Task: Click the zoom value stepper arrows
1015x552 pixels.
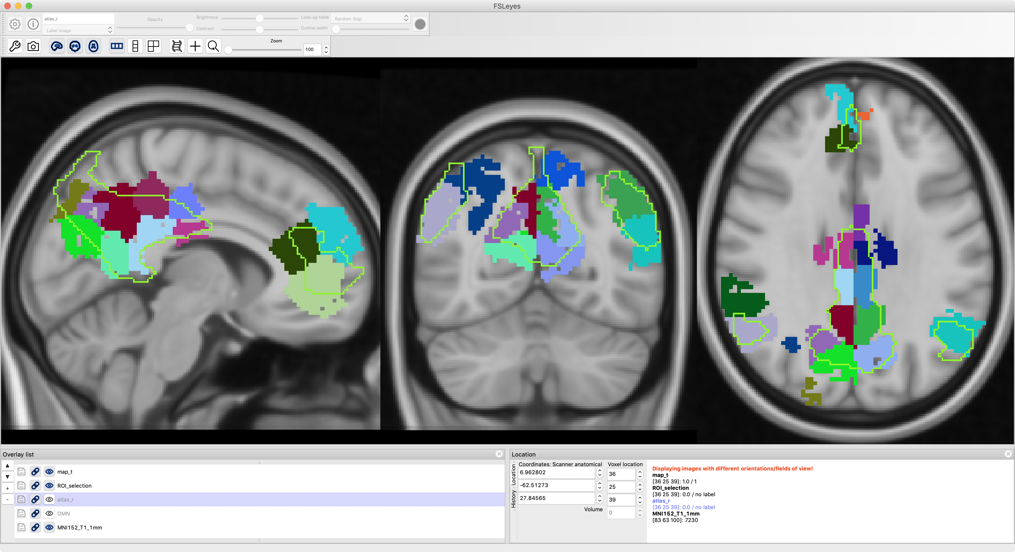Action: tap(326, 50)
